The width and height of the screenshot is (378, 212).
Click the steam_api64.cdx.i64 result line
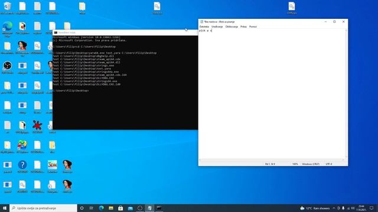[89, 75]
